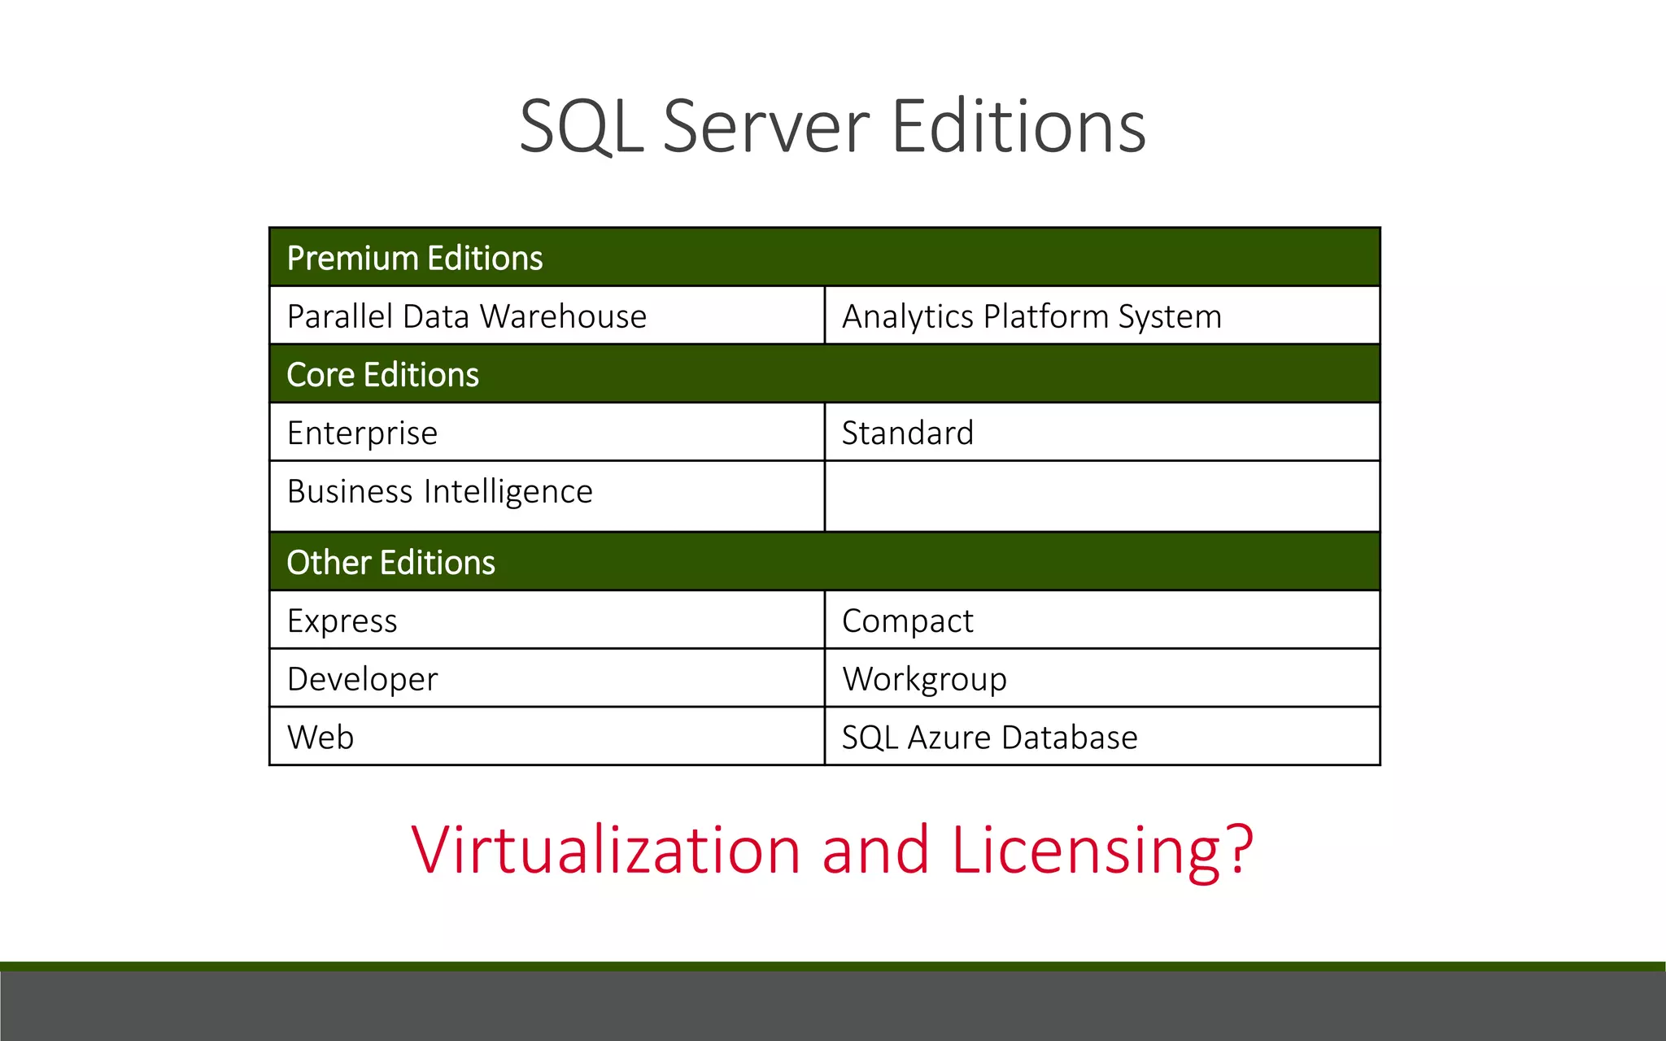The image size is (1666, 1041).
Task: Select the 'Business Intelligence' cell
Action: coord(547,496)
